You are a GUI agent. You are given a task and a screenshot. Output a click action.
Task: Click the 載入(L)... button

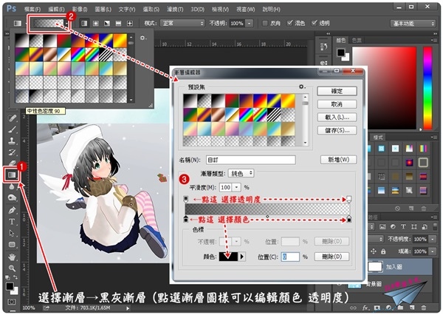tap(337, 117)
